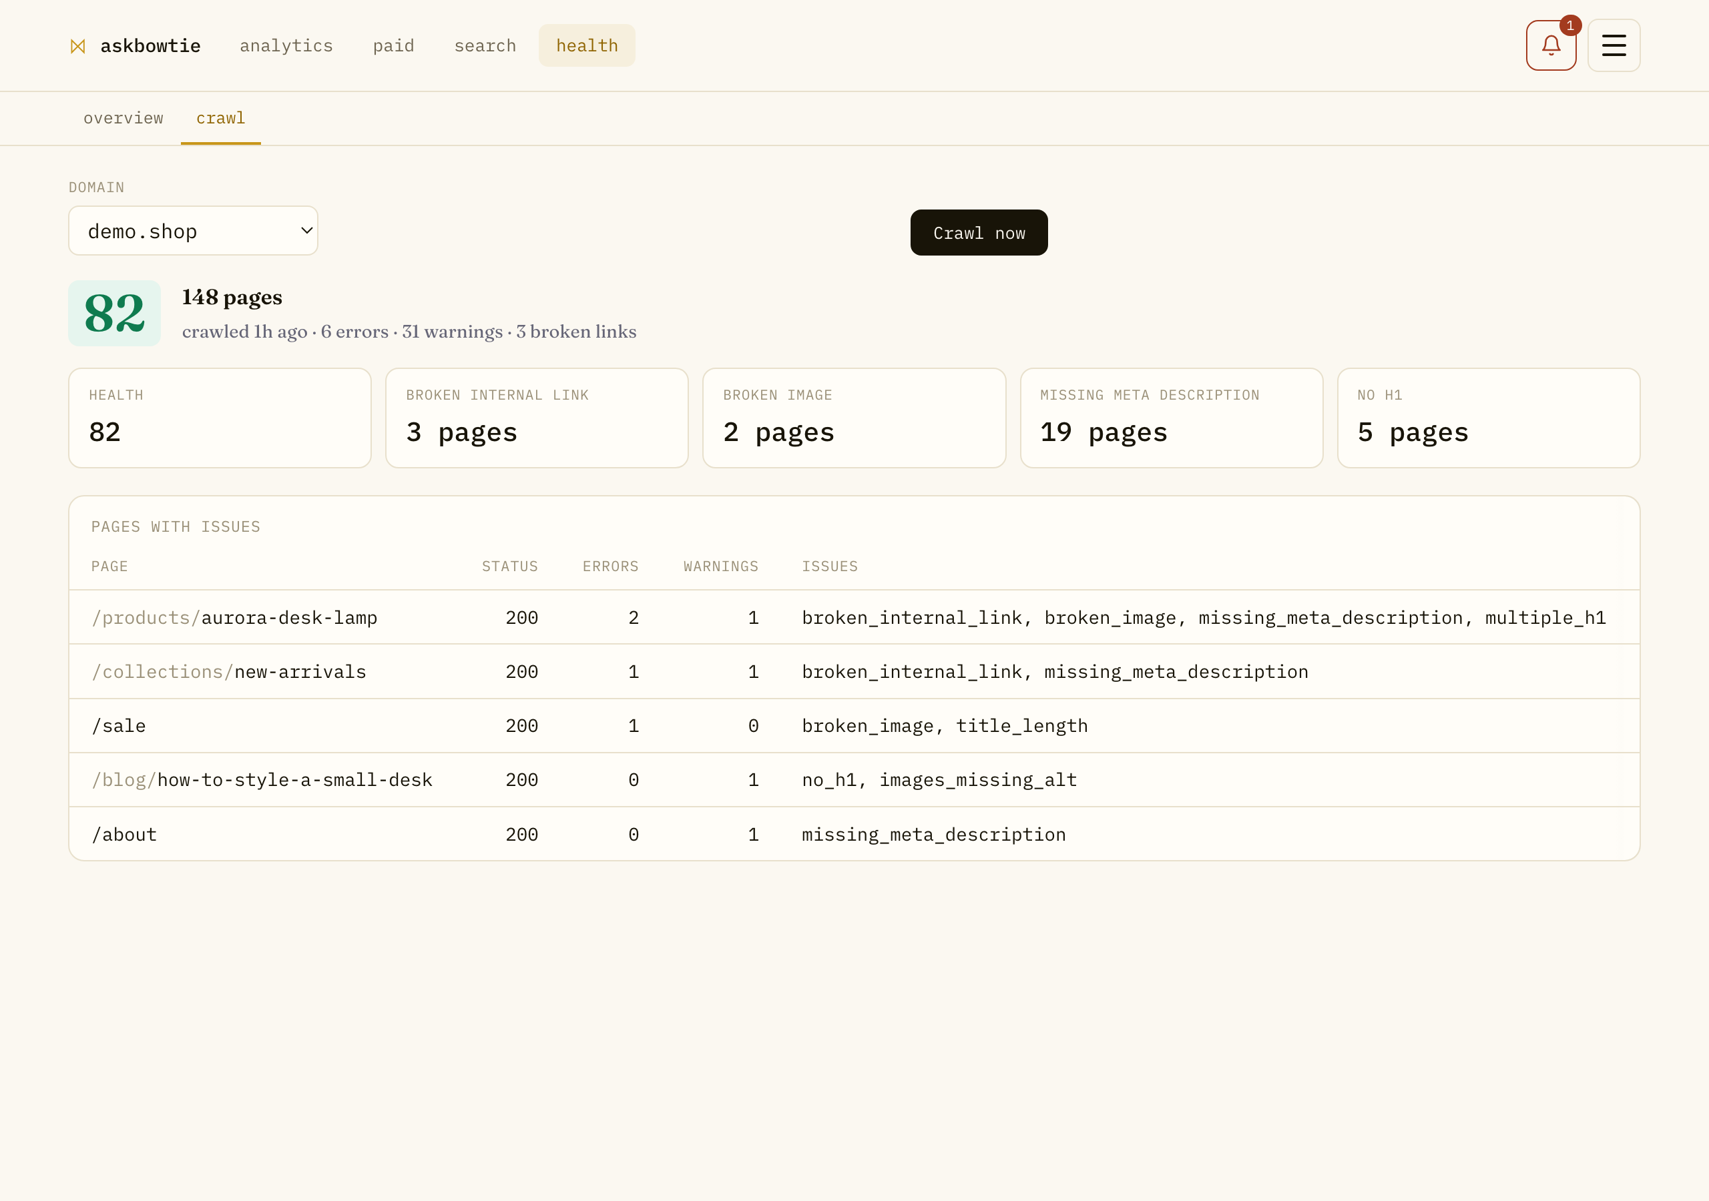Viewport: 1709px width, 1201px height.
Task: Select the Health 82 stat card
Action: coord(220,418)
